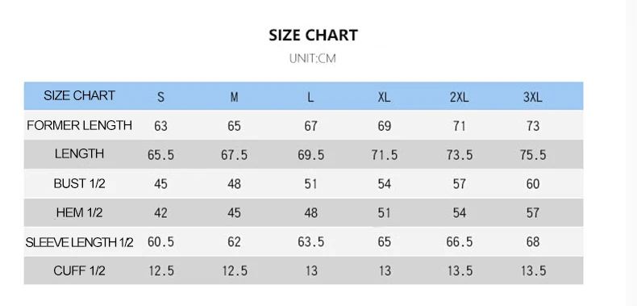The image size is (637, 306).
Task: Click the sleeve length value 63.5 for L
Action: coord(310,242)
